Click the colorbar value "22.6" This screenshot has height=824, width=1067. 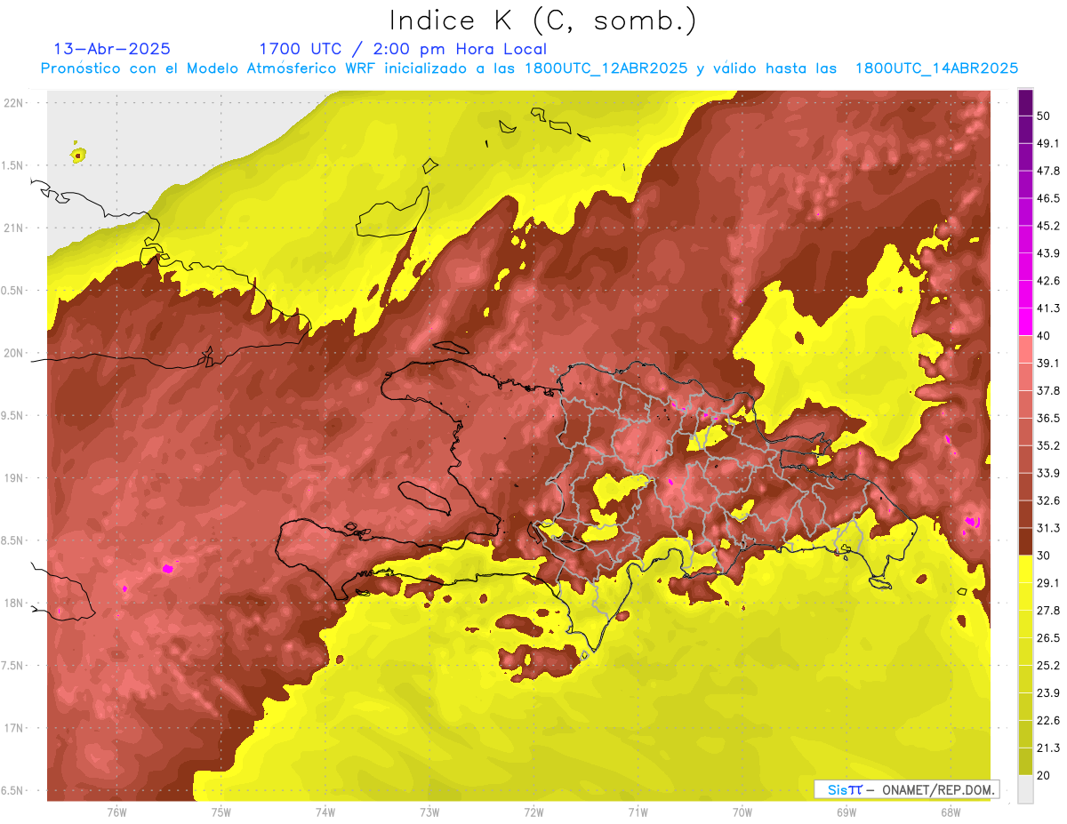pos(1048,720)
